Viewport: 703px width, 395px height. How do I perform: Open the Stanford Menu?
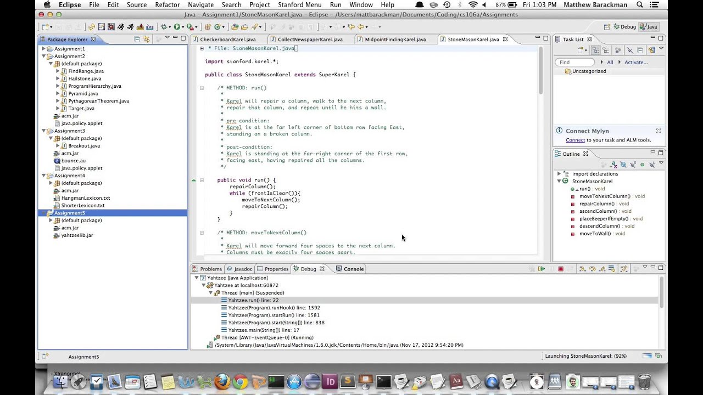(x=300, y=4)
